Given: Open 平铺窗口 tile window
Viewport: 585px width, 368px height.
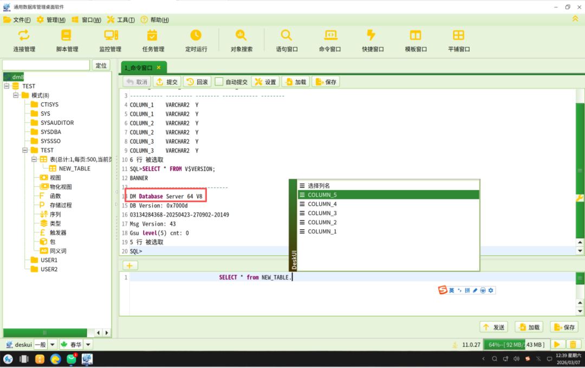Looking at the screenshot, I should point(459,41).
